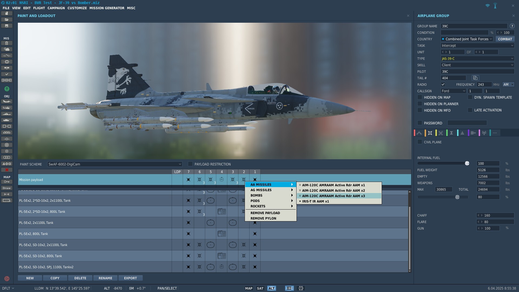This screenshot has height=292, width=519.
Task: Open the MISSION GENERATOR menu
Action: (x=107, y=8)
